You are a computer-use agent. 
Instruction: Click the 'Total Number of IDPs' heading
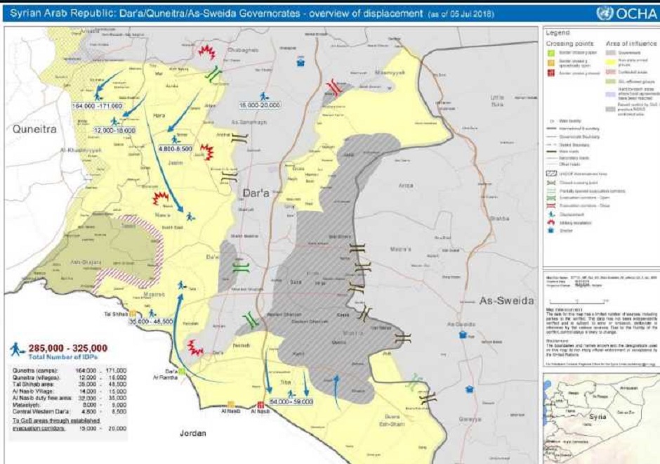(x=62, y=357)
